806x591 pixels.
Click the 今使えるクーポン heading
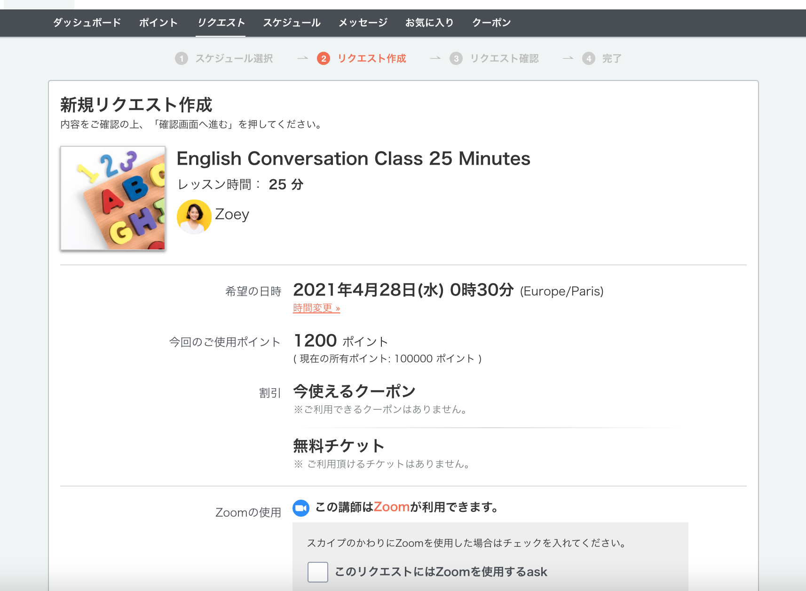tap(355, 391)
